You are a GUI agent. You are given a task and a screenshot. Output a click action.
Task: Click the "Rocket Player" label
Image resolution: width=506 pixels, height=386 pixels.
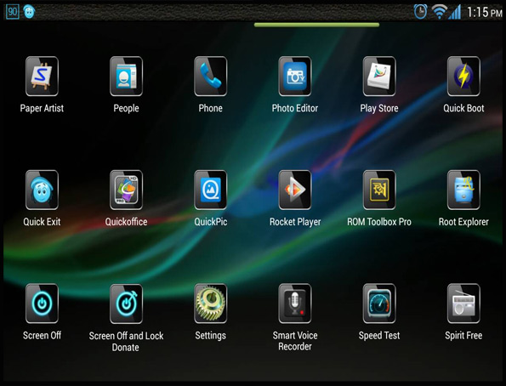point(295,222)
